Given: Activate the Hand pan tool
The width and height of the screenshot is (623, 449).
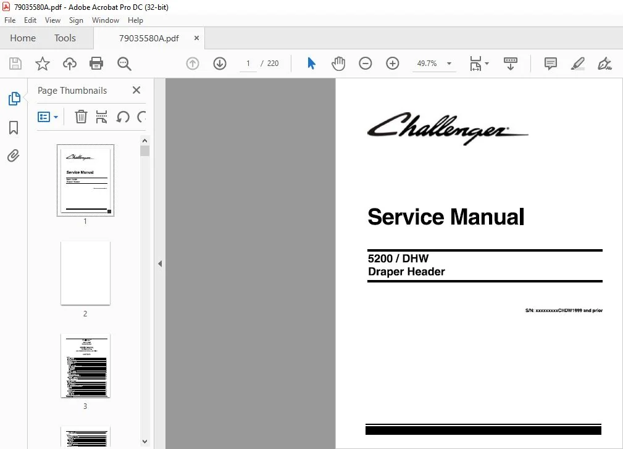Looking at the screenshot, I should 338,64.
